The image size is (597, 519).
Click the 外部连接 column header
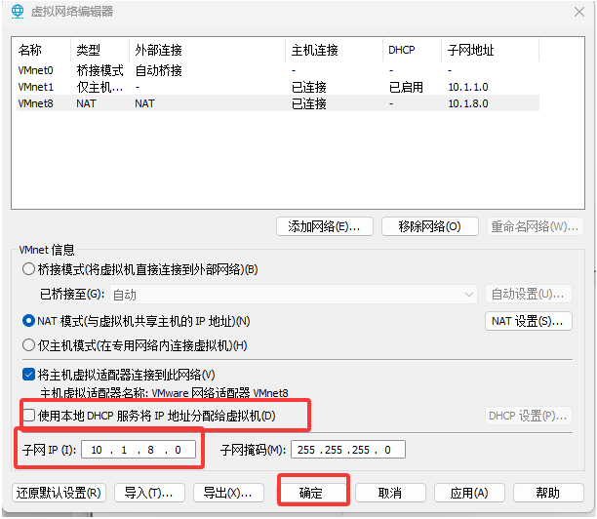[208, 50]
